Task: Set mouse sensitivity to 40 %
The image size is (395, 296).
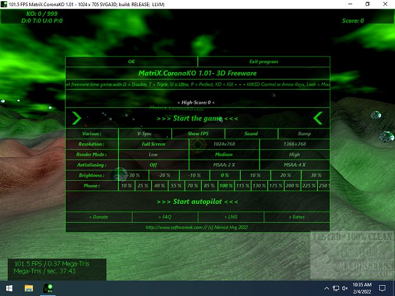Action: click(160, 186)
